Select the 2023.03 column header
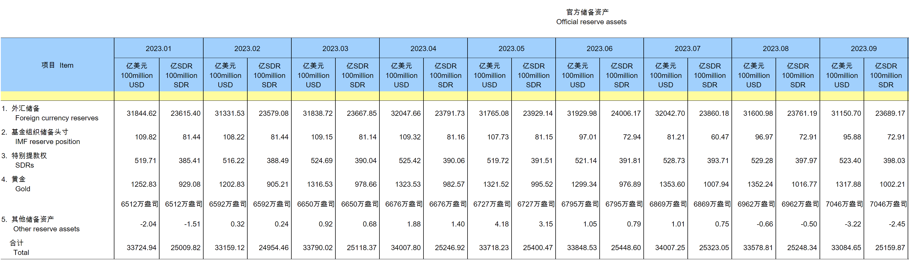Viewport: 909px width, 263px height. coord(335,48)
